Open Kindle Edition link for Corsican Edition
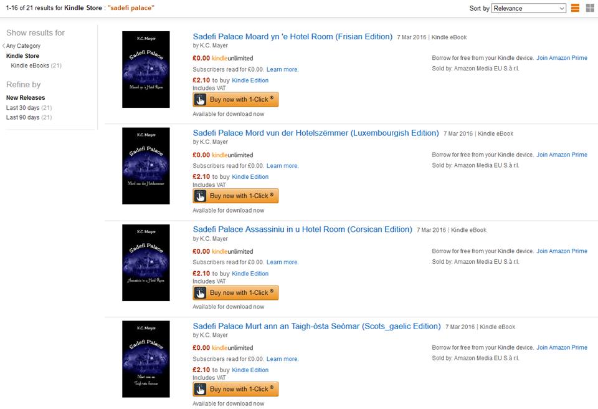Viewport: 598px width, 409px height. (x=250, y=274)
